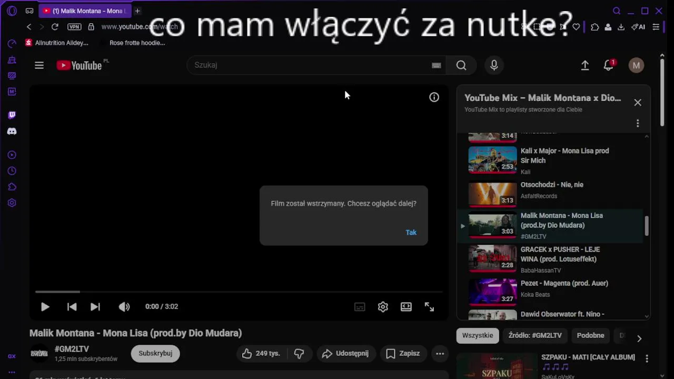Open Player in sidebar
674x379 pixels.
pos(12,155)
